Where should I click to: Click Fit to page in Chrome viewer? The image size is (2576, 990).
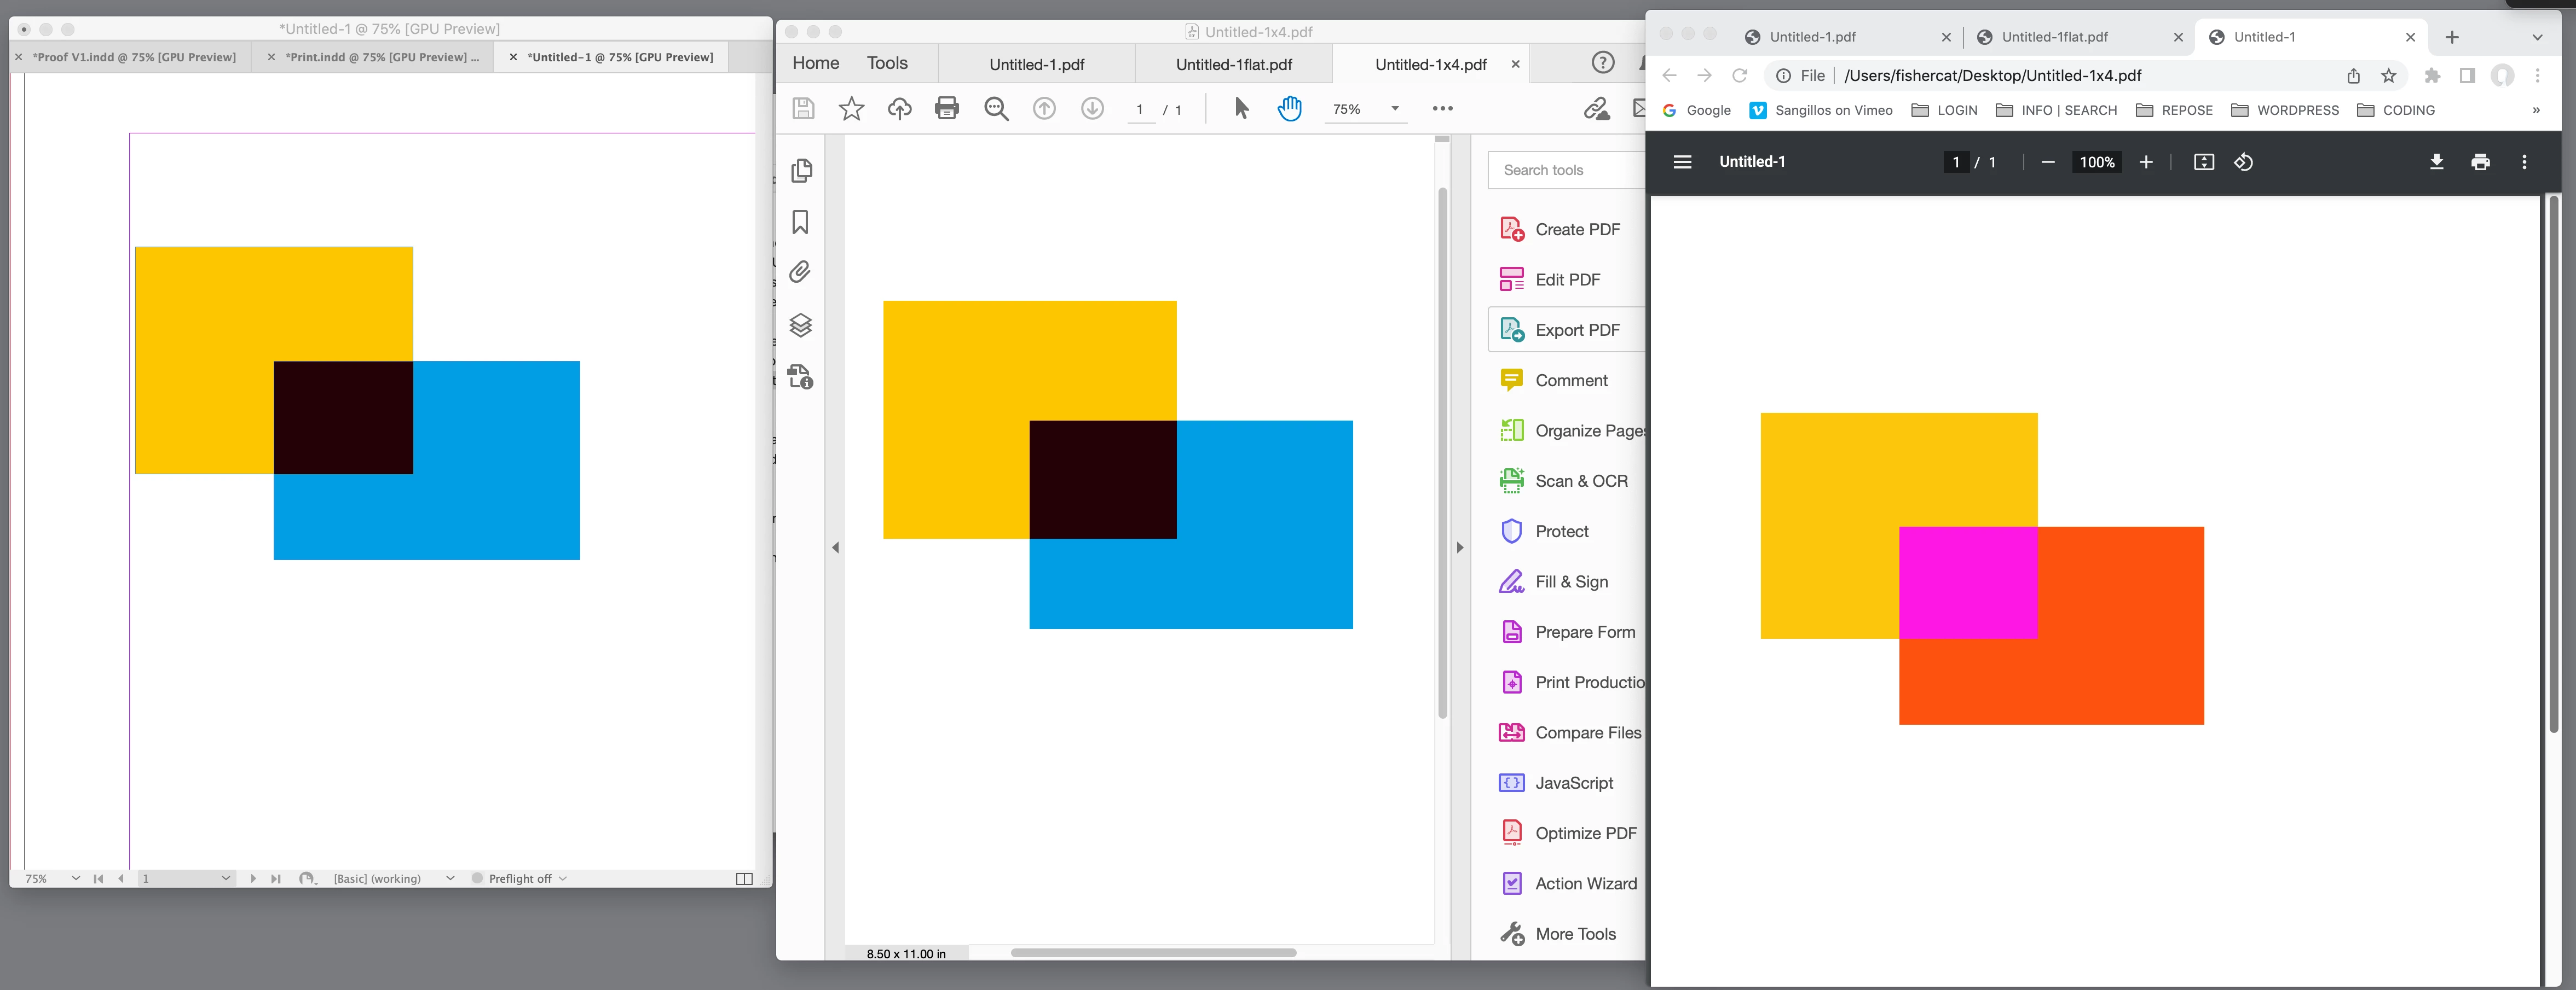[x=2203, y=162]
